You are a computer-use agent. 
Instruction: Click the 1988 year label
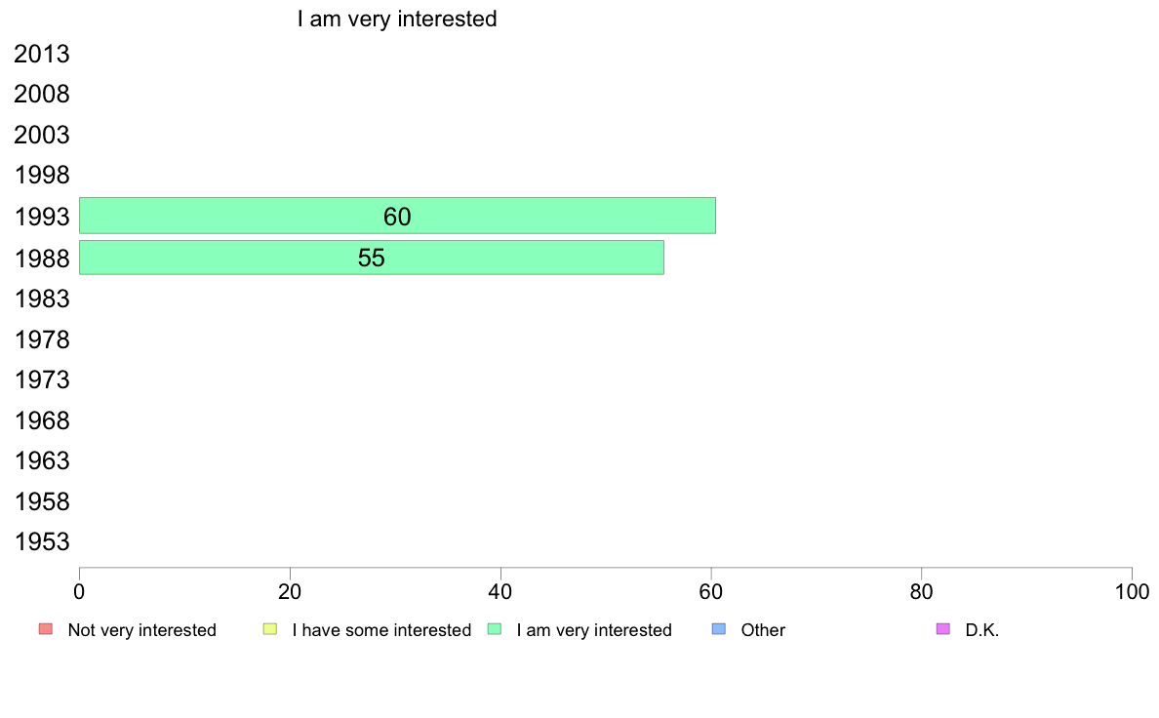pos(41,259)
